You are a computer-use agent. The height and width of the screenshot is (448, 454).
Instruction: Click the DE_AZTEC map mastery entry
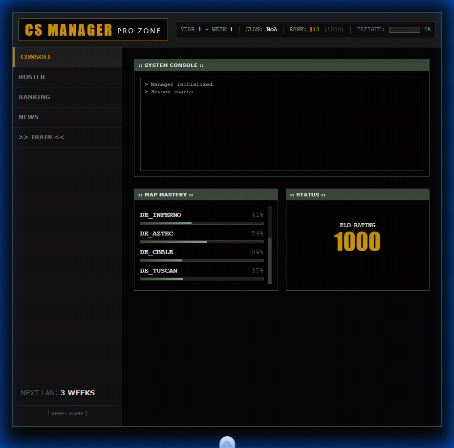pyautogui.click(x=201, y=237)
